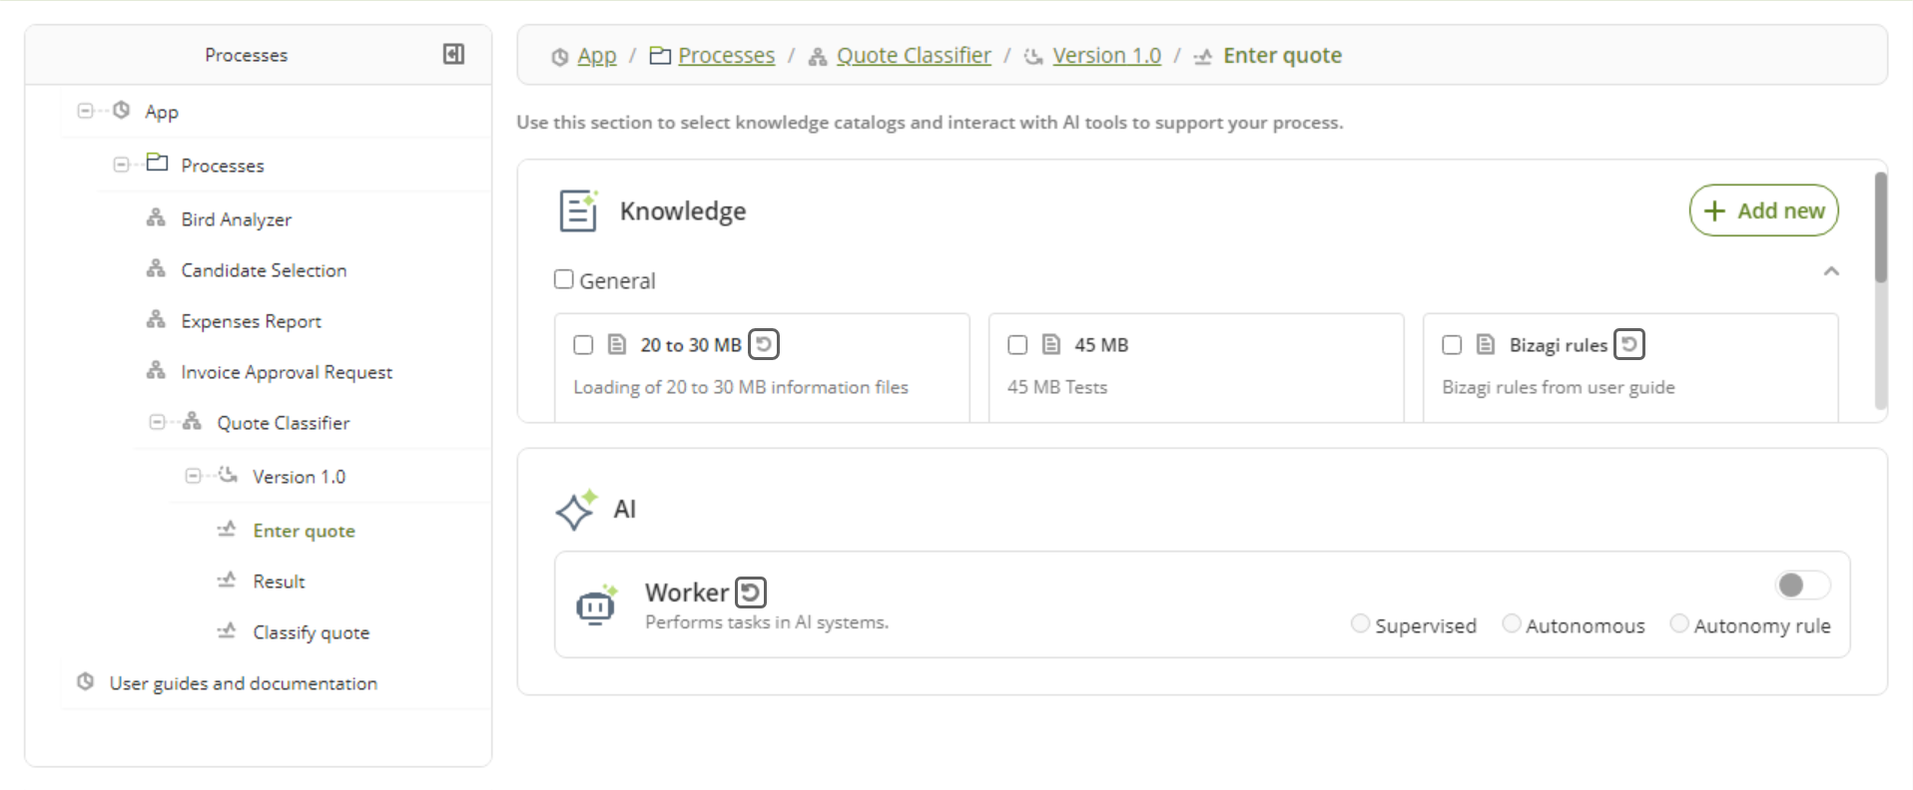Click the AI sparkle icon
Image resolution: width=1913 pixels, height=790 pixels.
(576, 510)
